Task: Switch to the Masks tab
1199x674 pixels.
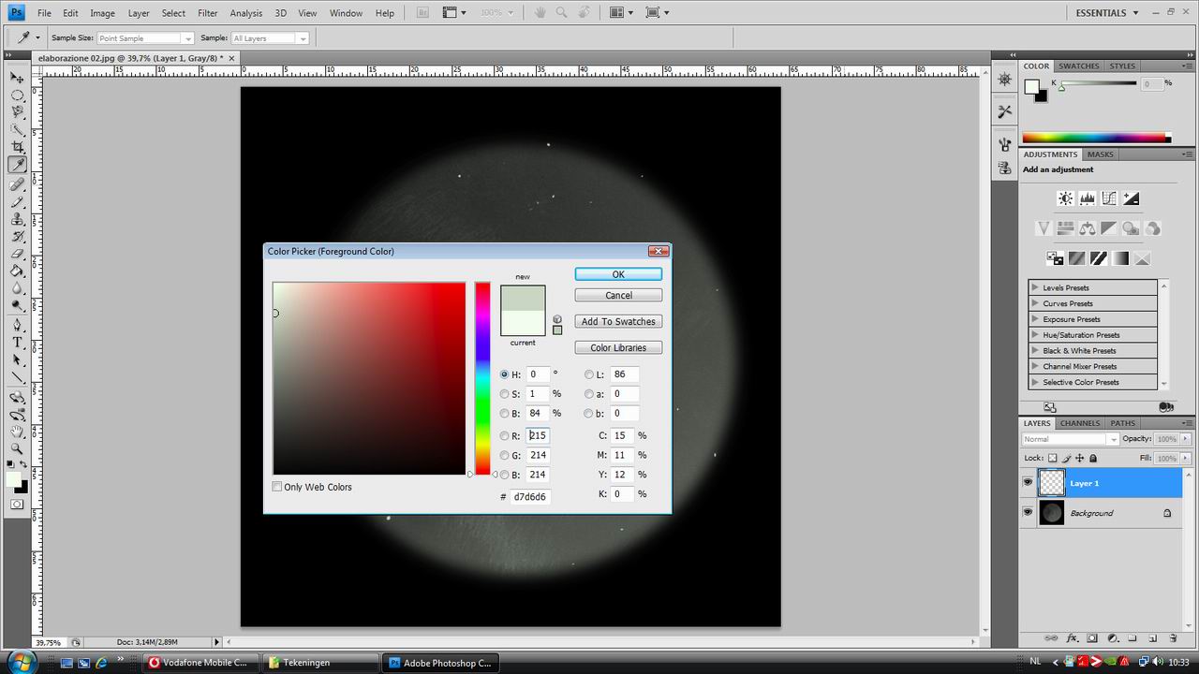Action: click(1100, 154)
